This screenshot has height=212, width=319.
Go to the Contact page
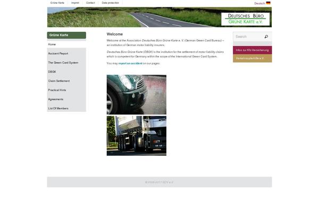click(x=90, y=3)
